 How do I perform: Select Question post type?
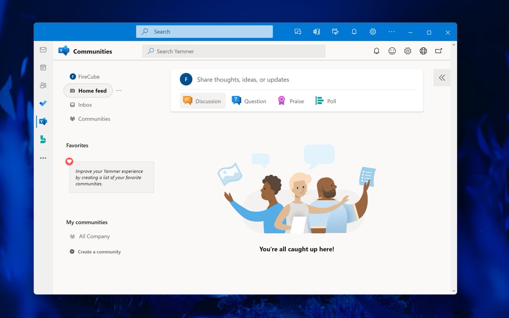[249, 101]
